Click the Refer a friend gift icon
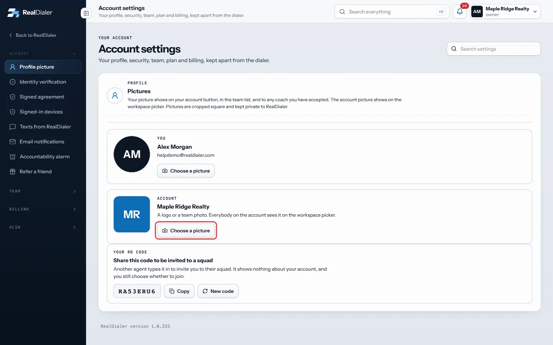 coord(13,172)
